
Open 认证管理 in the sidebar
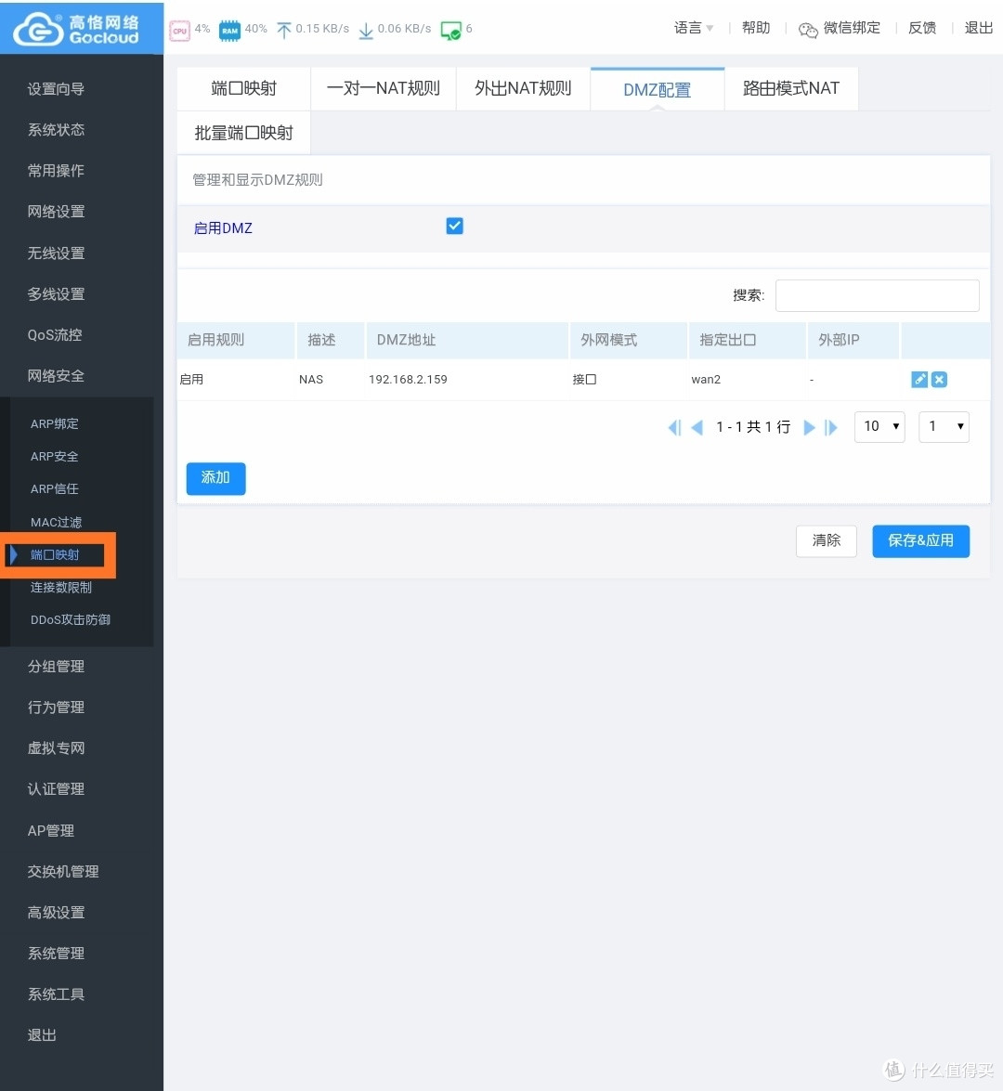(x=56, y=789)
